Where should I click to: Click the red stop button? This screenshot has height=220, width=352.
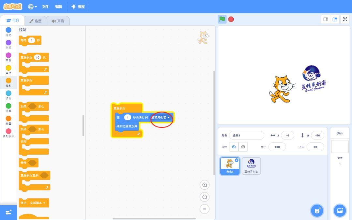coord(231,19)
